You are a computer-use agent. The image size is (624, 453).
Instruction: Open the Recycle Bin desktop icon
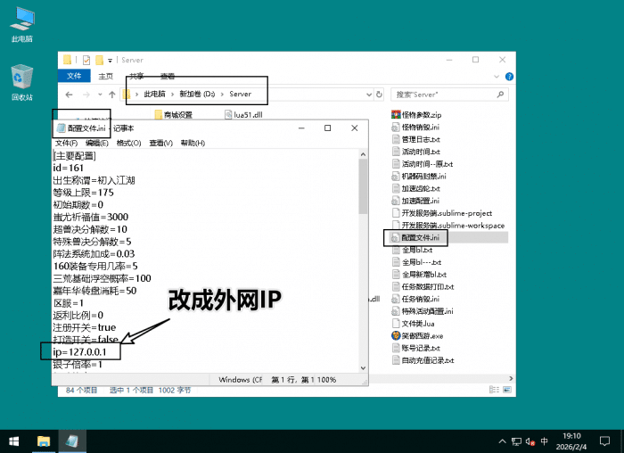(x=22, y=82)
